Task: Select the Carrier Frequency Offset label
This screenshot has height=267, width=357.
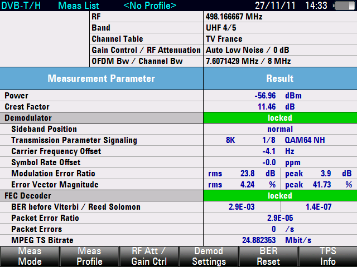Action: pyautogui.click(x=56, y=151)
